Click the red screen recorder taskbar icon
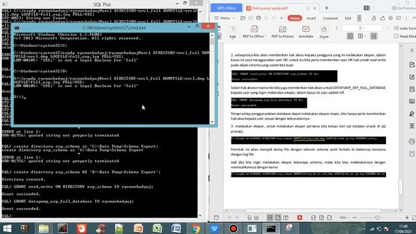Image resolution: width=416 pixels, height=234 pixels. 233,228
